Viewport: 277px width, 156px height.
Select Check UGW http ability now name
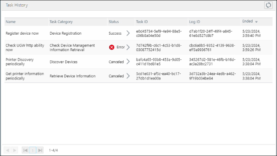pyautogui.click(x=25, y=47)
